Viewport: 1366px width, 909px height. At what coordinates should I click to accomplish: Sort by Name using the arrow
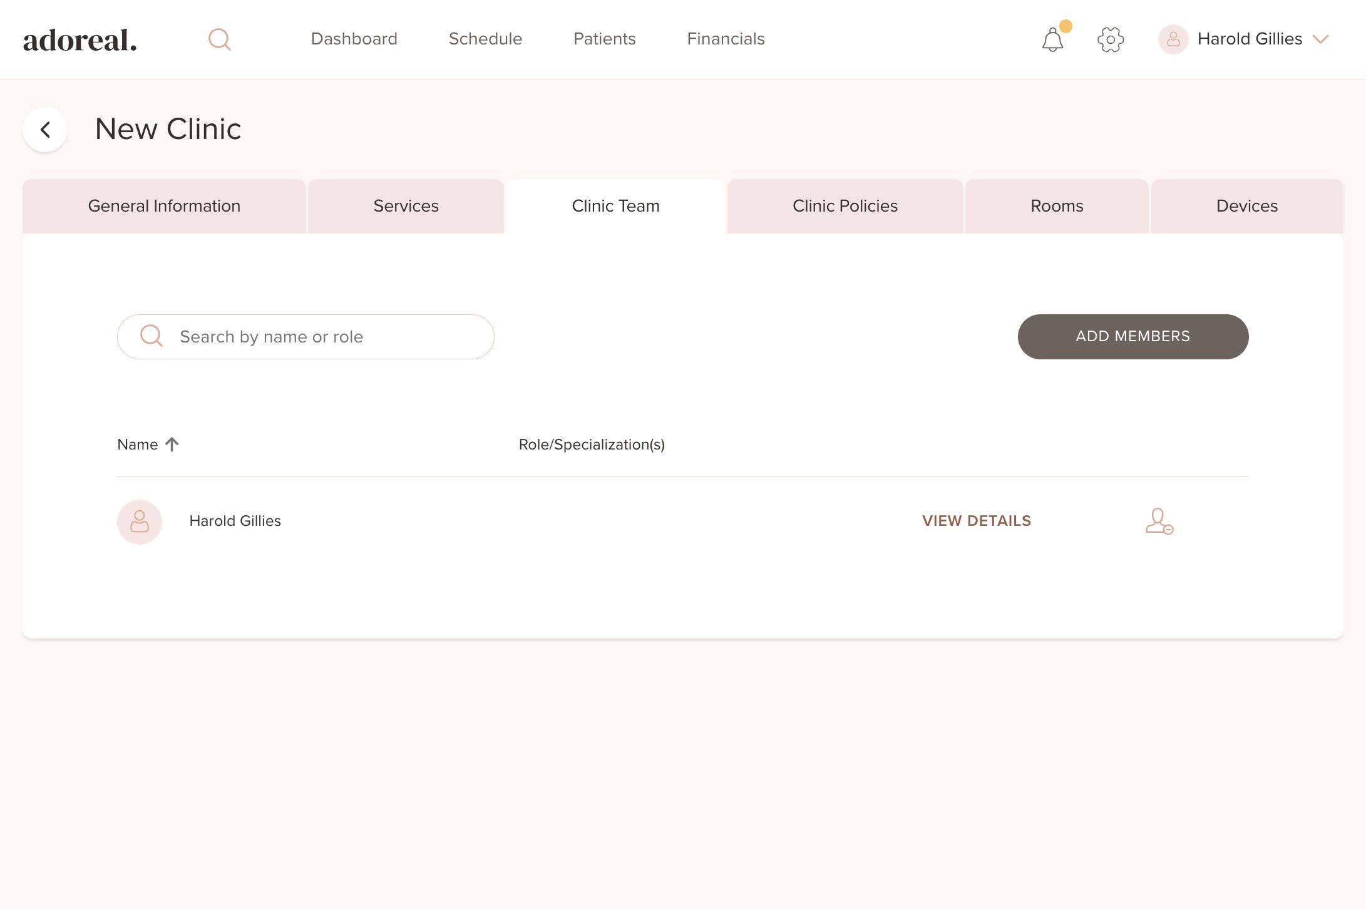172,444
